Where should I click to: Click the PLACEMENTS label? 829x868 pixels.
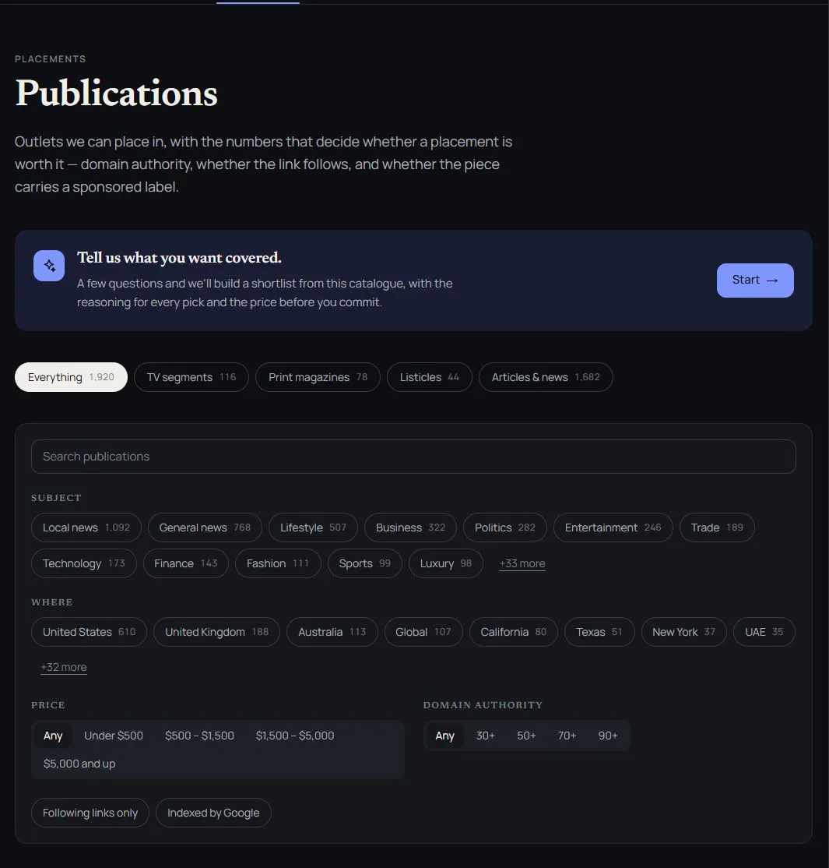51,59
